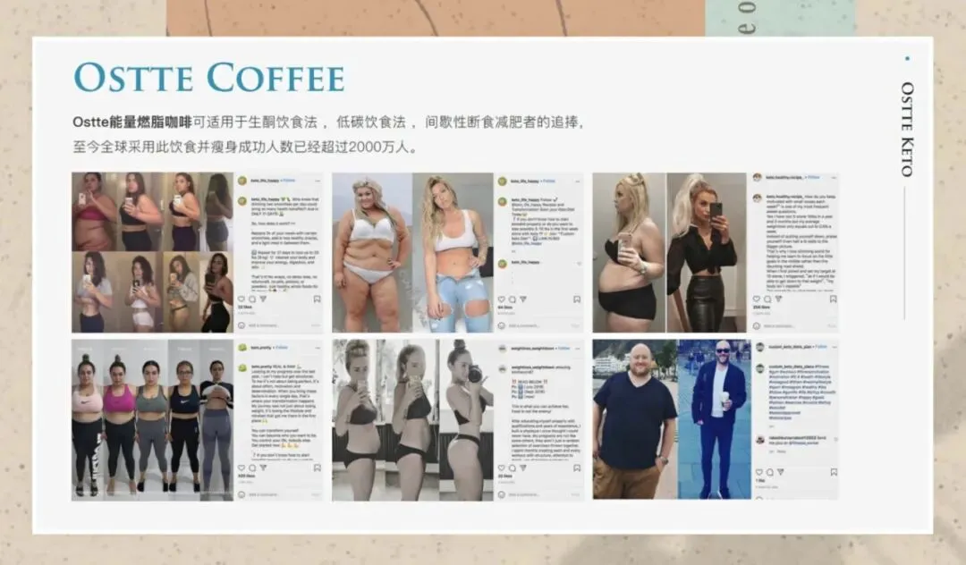Follow weightloss_weightdown
The width and height of the screenshot is (966, 565).
point(564,349)
